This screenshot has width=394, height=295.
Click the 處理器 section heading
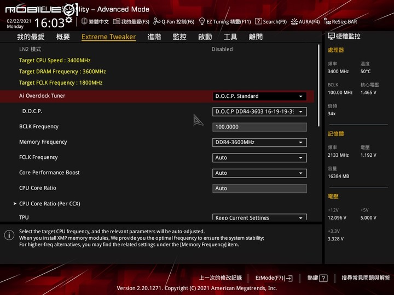pyautogui.click(x=335, y=50)
